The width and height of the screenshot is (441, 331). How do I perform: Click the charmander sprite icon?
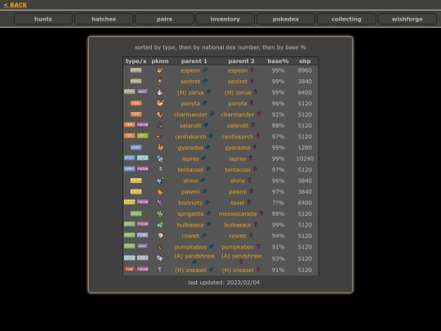coord(160,114)
